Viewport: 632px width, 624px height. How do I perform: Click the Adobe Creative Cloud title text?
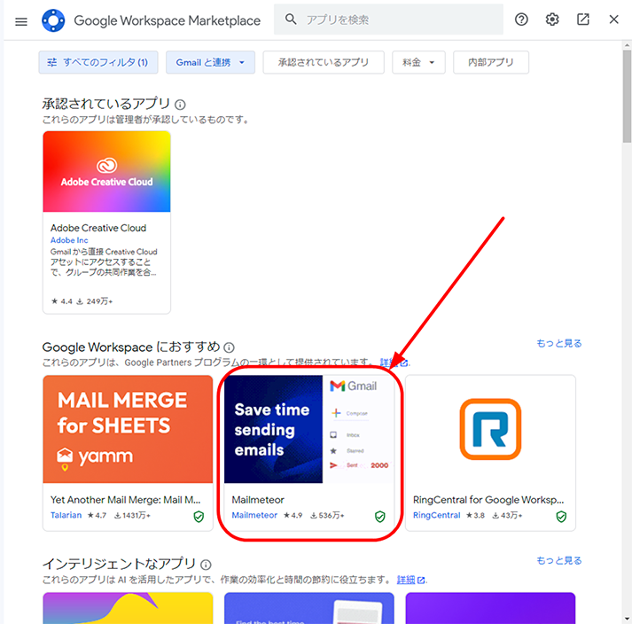[98, 228]
